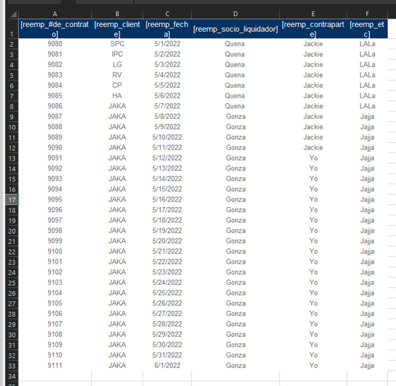Select the [reemp_contraparte] header cell
Viewport: 396px width, 386px height.
[x=313, y=29]
